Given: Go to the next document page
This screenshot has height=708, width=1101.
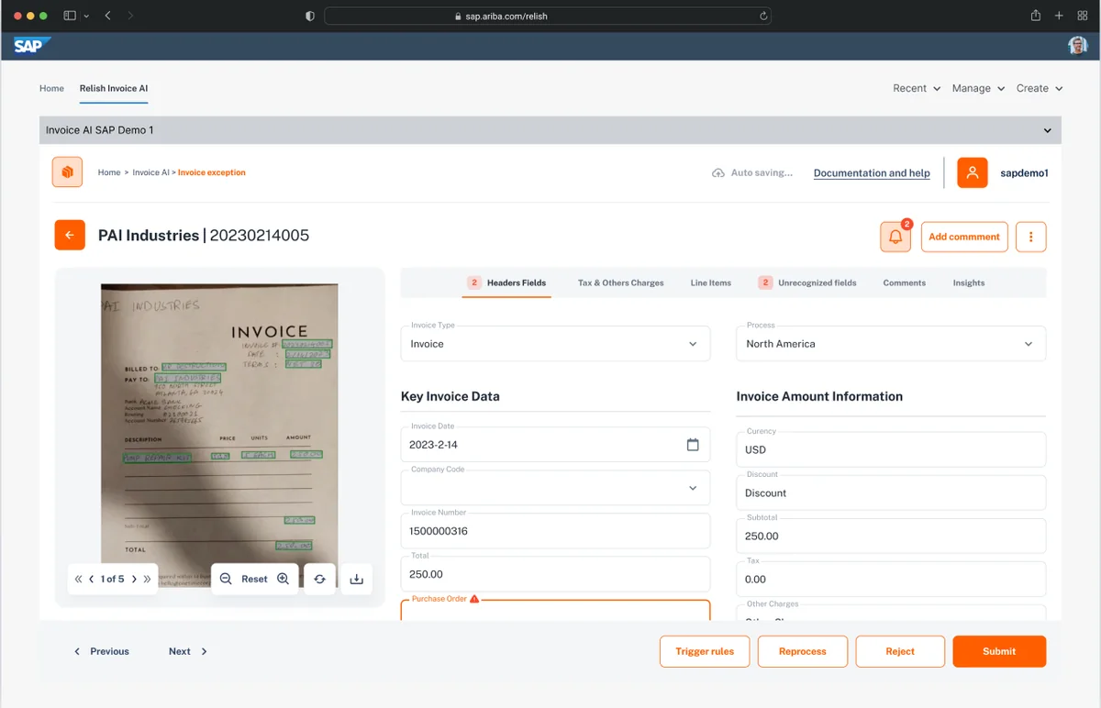Looking at the screenshot, I should (x=134, y=579).
